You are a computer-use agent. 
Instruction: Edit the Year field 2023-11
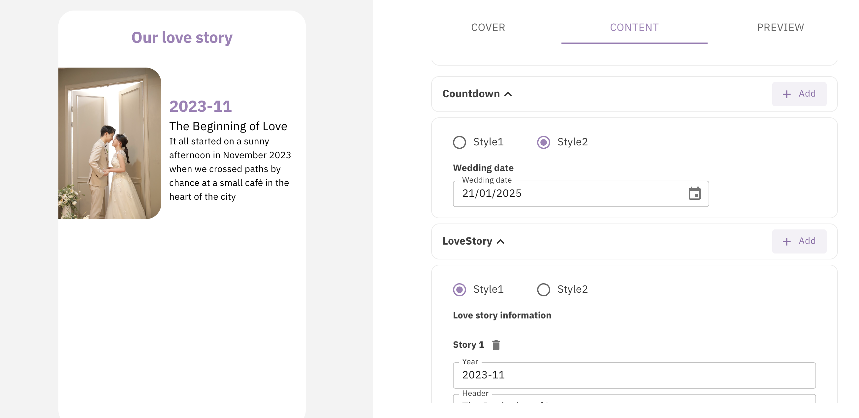pyautogui.click(x=634, y=375)
